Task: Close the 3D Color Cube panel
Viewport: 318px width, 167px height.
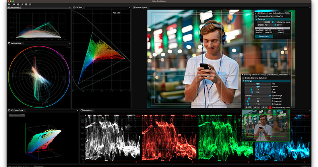Action: 78,110
